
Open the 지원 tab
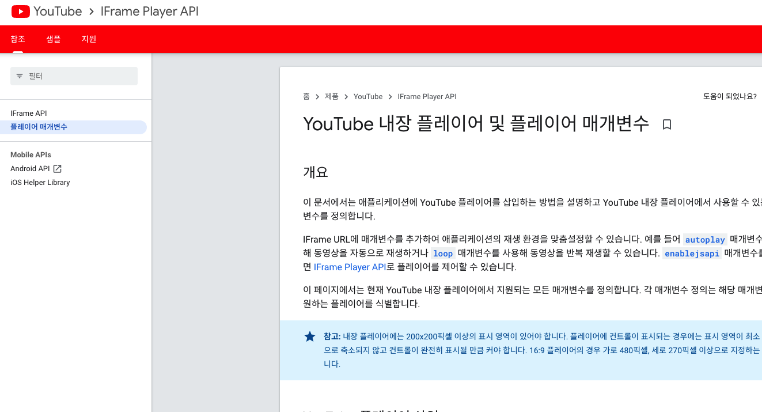[x=89, y=39]
